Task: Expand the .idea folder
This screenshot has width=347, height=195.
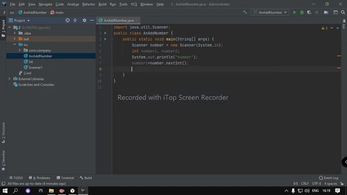Action: pos(15,33)
